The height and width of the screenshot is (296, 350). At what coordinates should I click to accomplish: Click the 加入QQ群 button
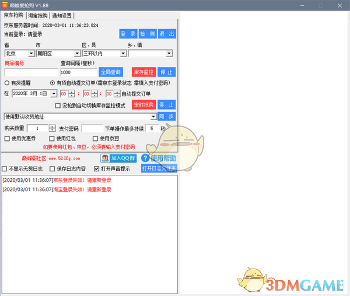118,158
